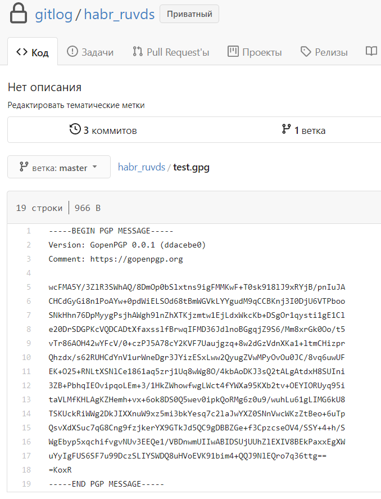Click the clock icon beside 3 коммитов
Image resolution: width=381 pixels, height=499 pixels.
(75, 129)
